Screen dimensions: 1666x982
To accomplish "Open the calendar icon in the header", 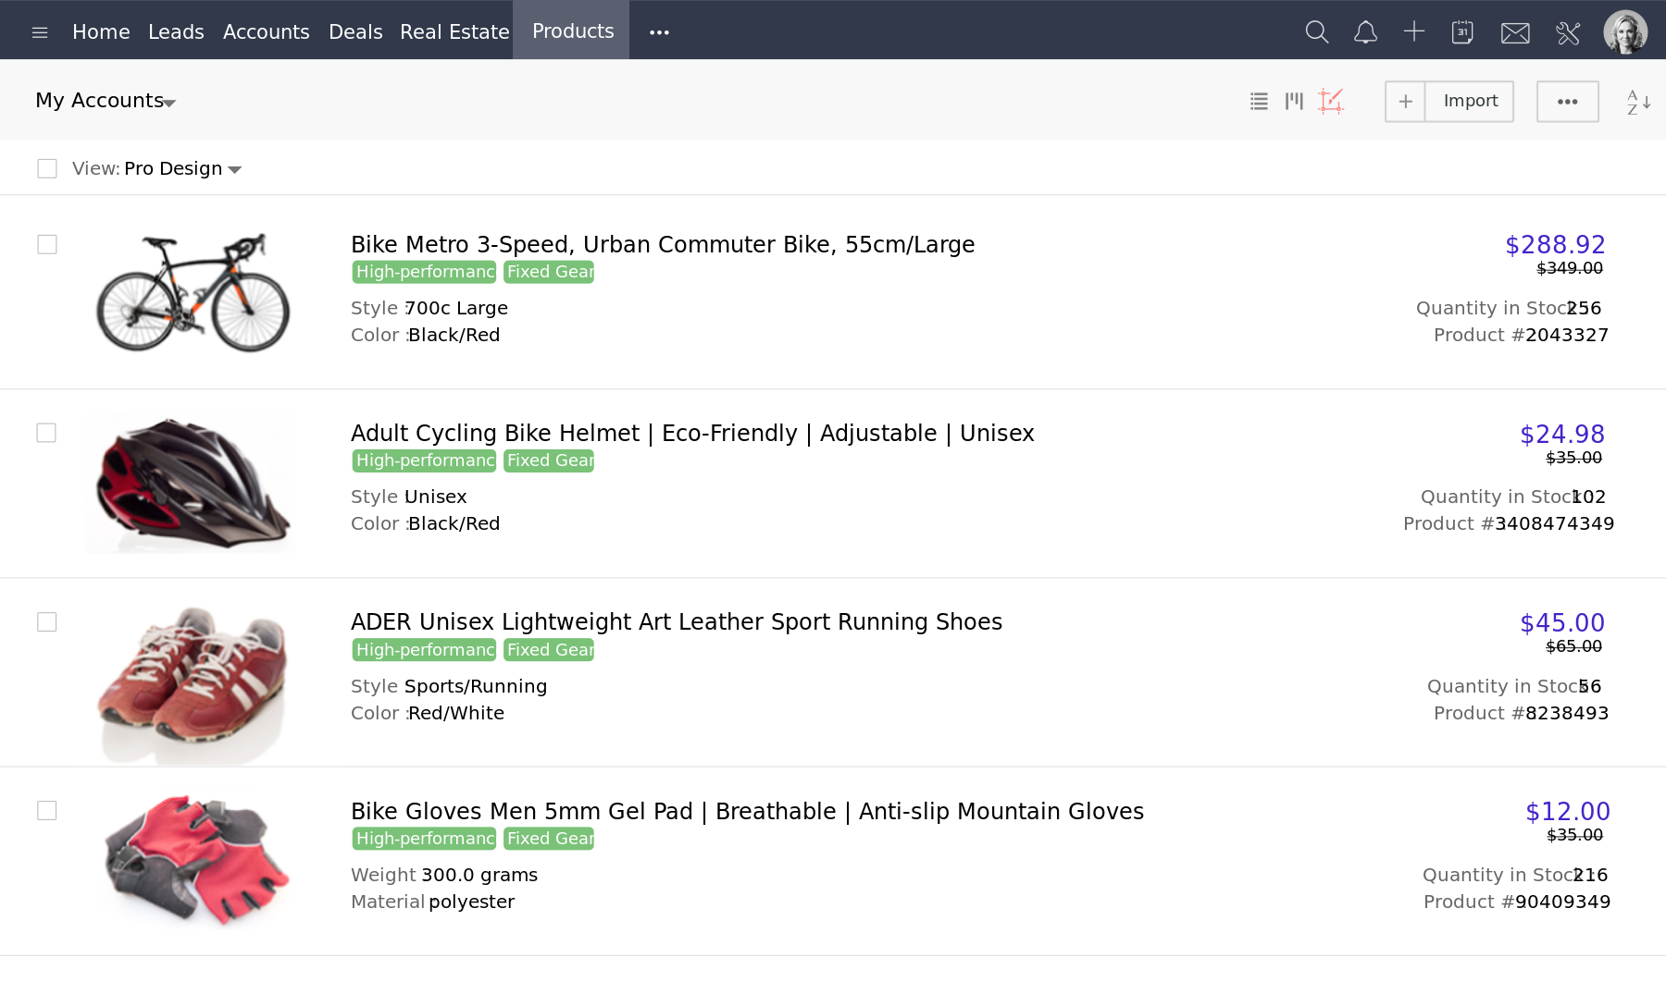I will 1462,31.
